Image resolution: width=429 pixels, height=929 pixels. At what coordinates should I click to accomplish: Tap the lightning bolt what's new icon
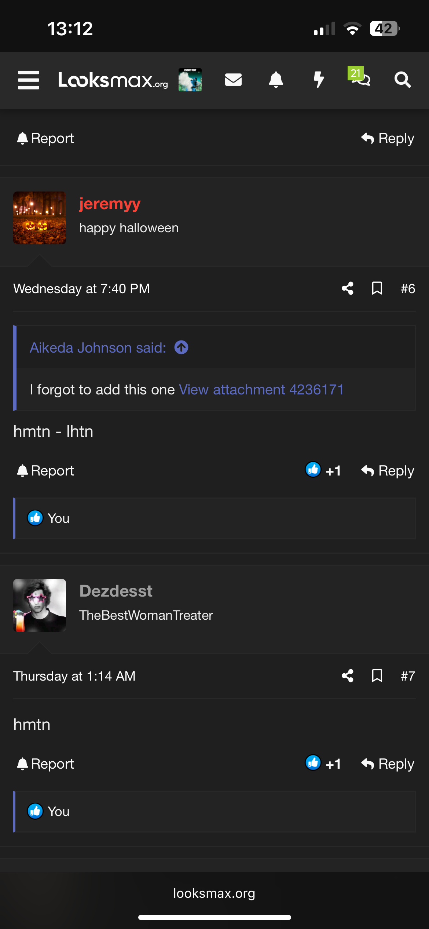[x=319, y=80]
